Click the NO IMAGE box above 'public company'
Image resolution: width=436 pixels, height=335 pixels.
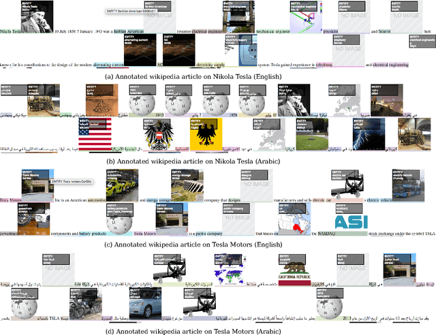click(x=238, y=219)
